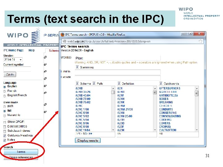Open definition entry A01M 21/00
This screenshot has width=223, height=167.
pos(125,109)
